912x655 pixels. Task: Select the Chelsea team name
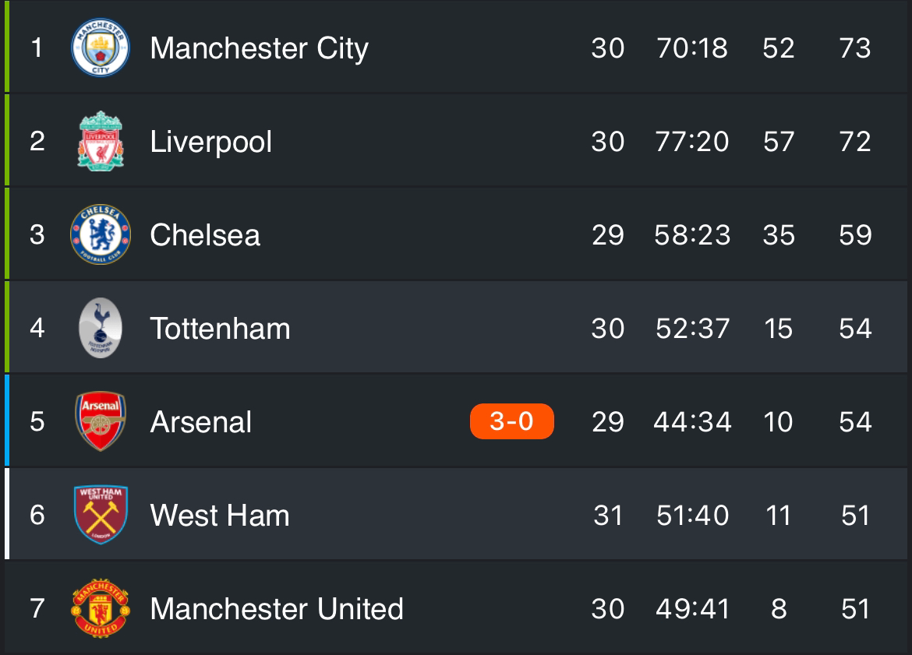[205, 235]
